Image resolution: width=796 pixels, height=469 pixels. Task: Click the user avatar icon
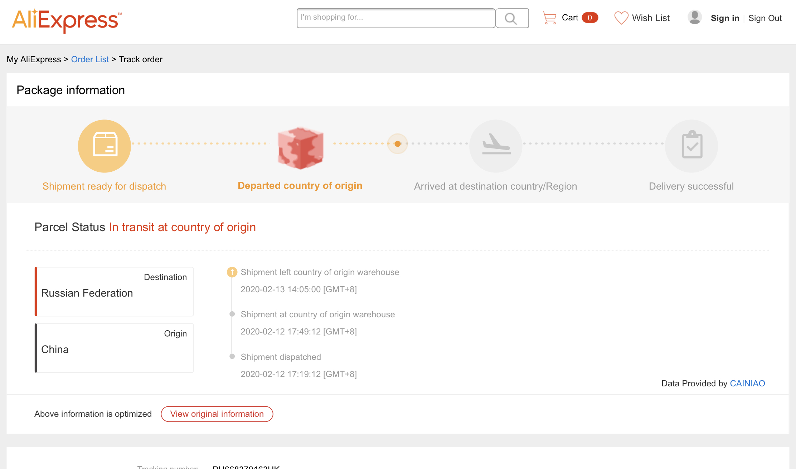click(695, 18)
